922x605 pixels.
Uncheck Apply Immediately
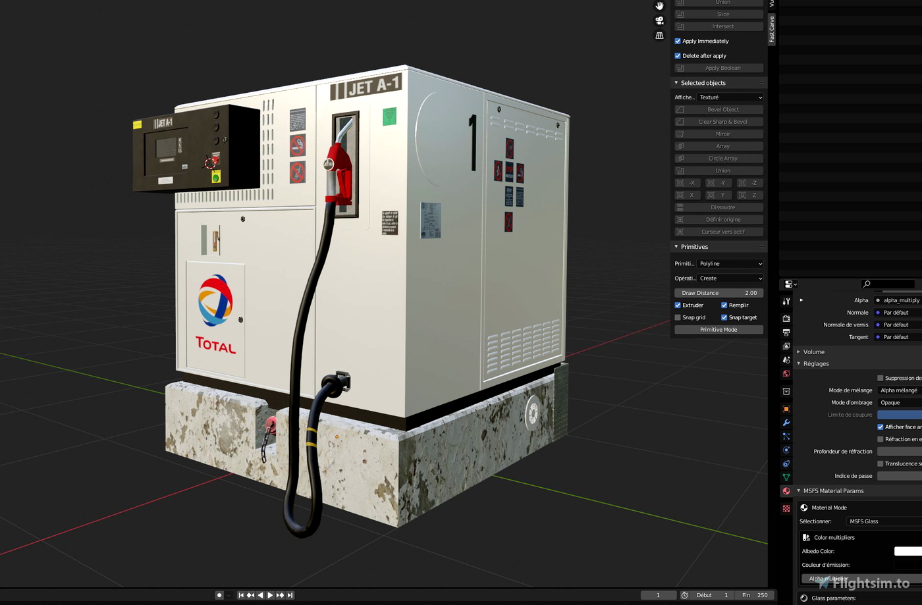[x=678, y=41]
